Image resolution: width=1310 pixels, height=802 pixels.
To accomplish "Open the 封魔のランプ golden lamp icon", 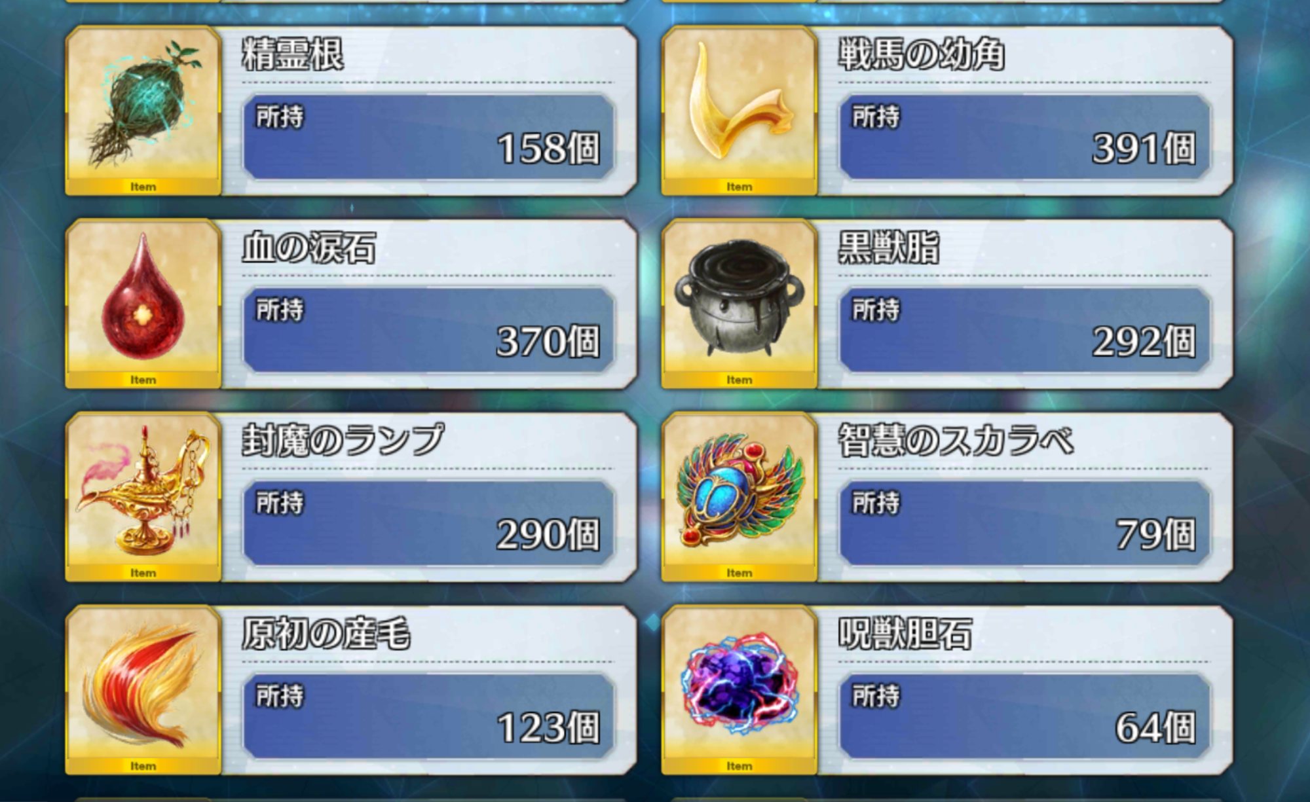I will [143, 496].
